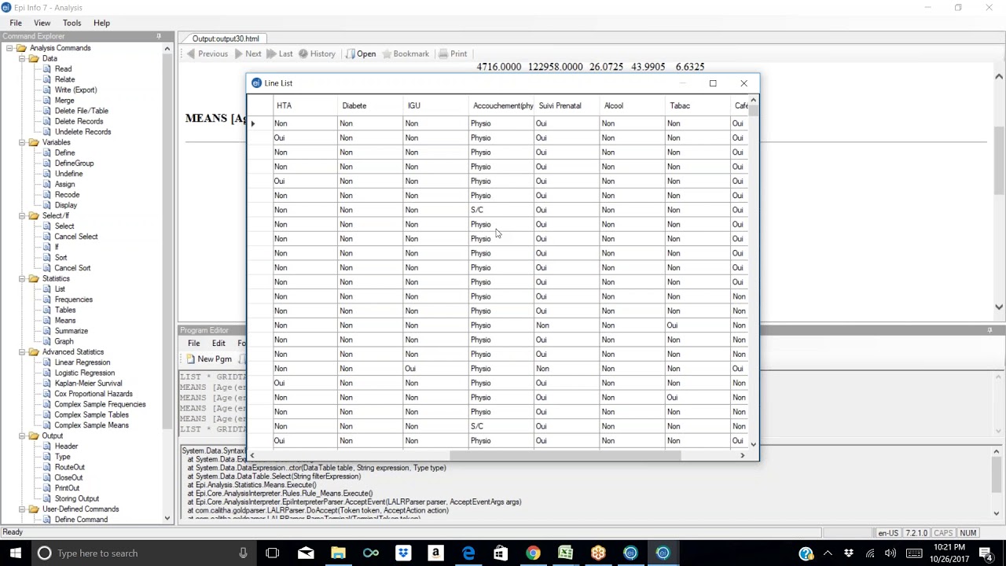This screenshot has width=1006, height=566.
Task: Collapse the Statistics folder
Action: pyautogui.click(x=23, y=278)
